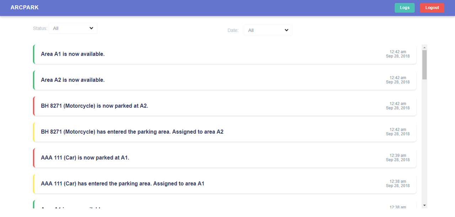Viewport: 455px width, 217px height.
Task: Open the Status filter dropdown
Action: pyautogui.click(x=73, y=28)
